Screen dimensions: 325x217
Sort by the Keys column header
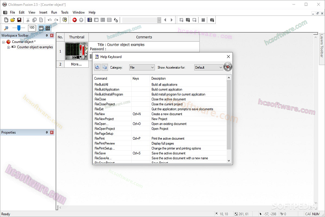(140, 79)
